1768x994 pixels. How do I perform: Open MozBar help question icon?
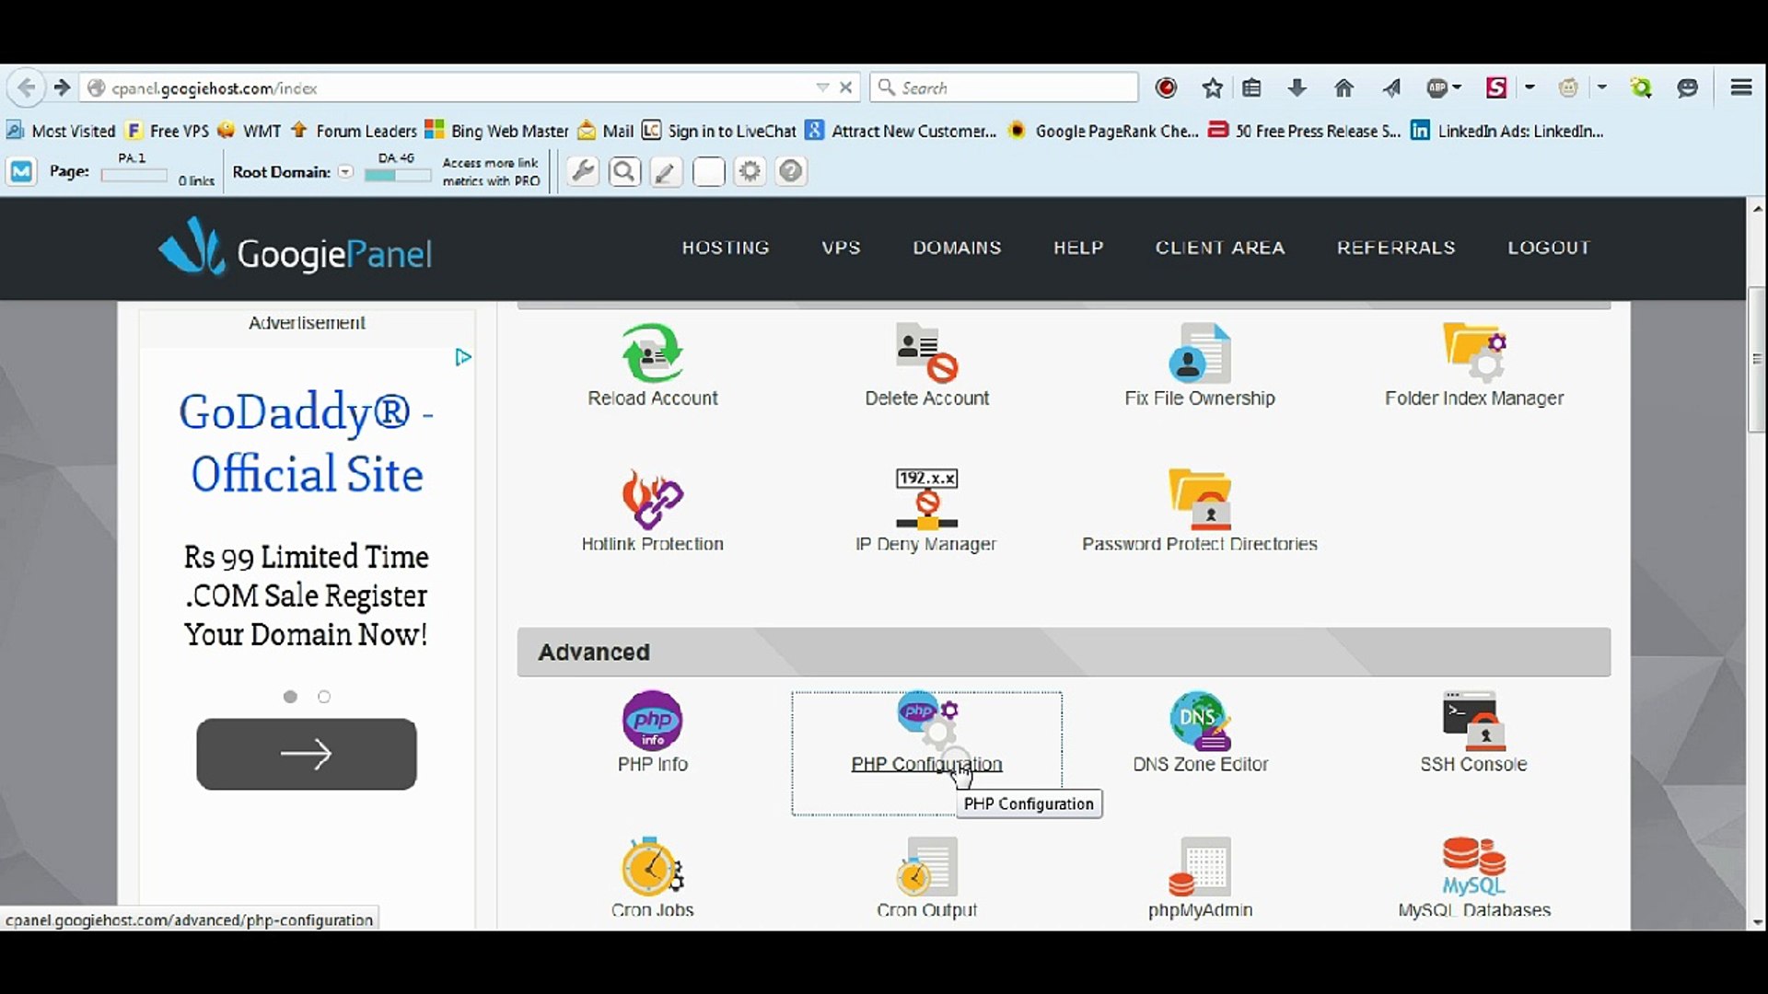pos(791,171)
